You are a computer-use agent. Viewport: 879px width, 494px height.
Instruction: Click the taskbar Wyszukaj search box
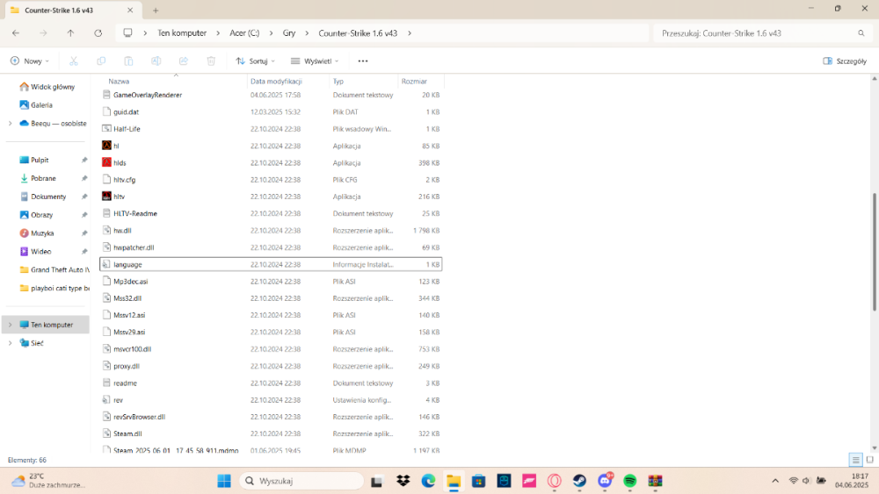coord(301,481)
